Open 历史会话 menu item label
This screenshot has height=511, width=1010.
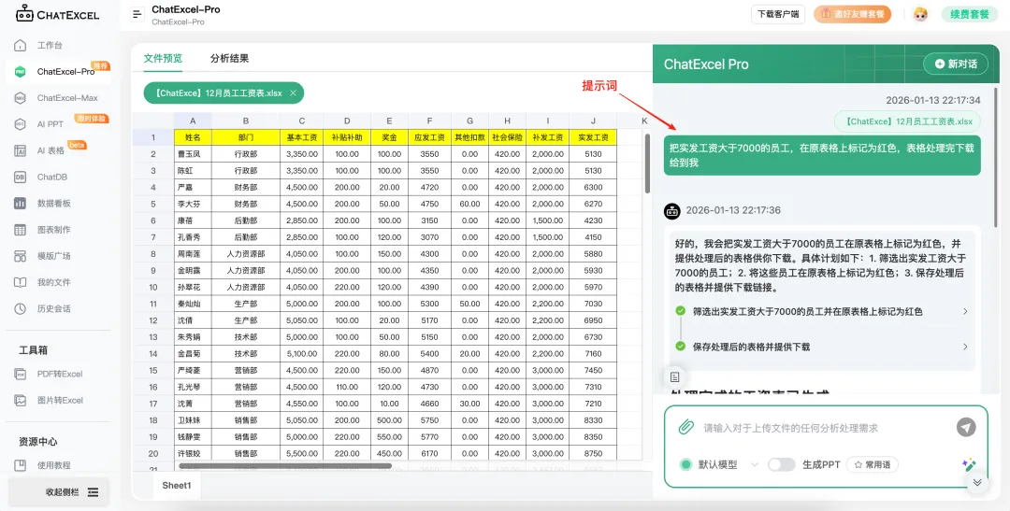tap(54, 309)
